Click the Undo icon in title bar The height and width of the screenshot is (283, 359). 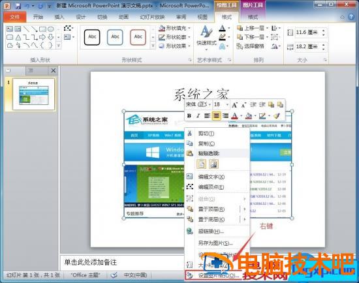(x=27, y=6)
